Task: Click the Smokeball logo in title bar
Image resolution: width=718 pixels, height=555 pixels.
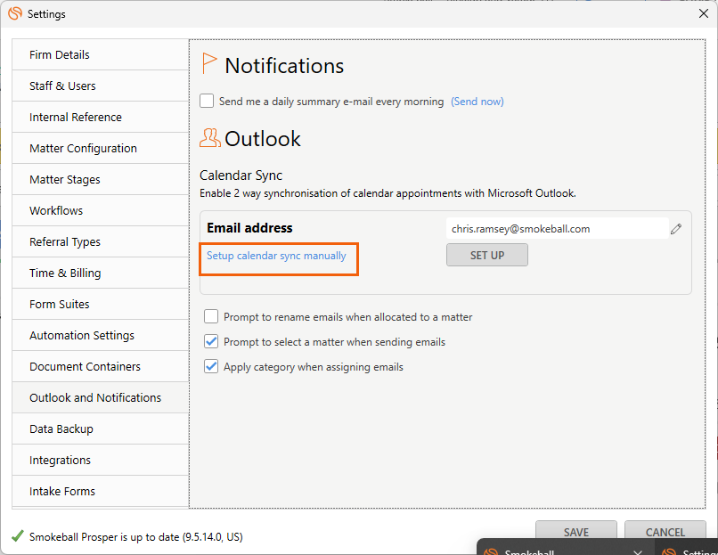Action: click(15, 13)
